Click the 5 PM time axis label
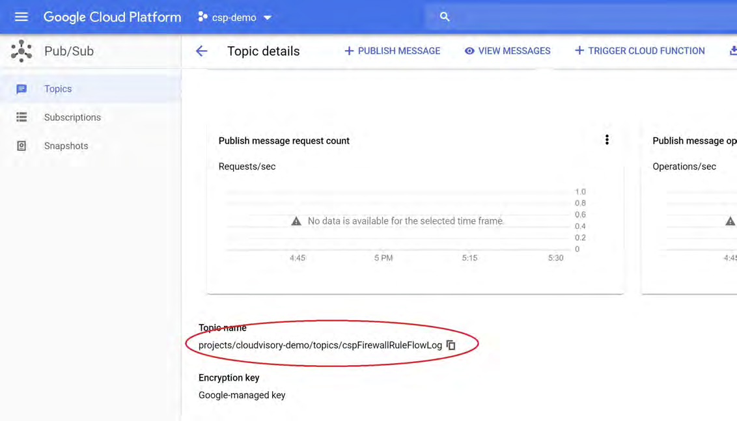The height and width of the screenshot is (421, 737). [x=383, y=258]
